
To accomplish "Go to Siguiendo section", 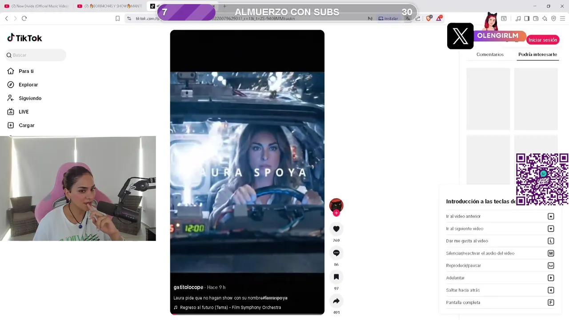I will (x=24, y=98).
